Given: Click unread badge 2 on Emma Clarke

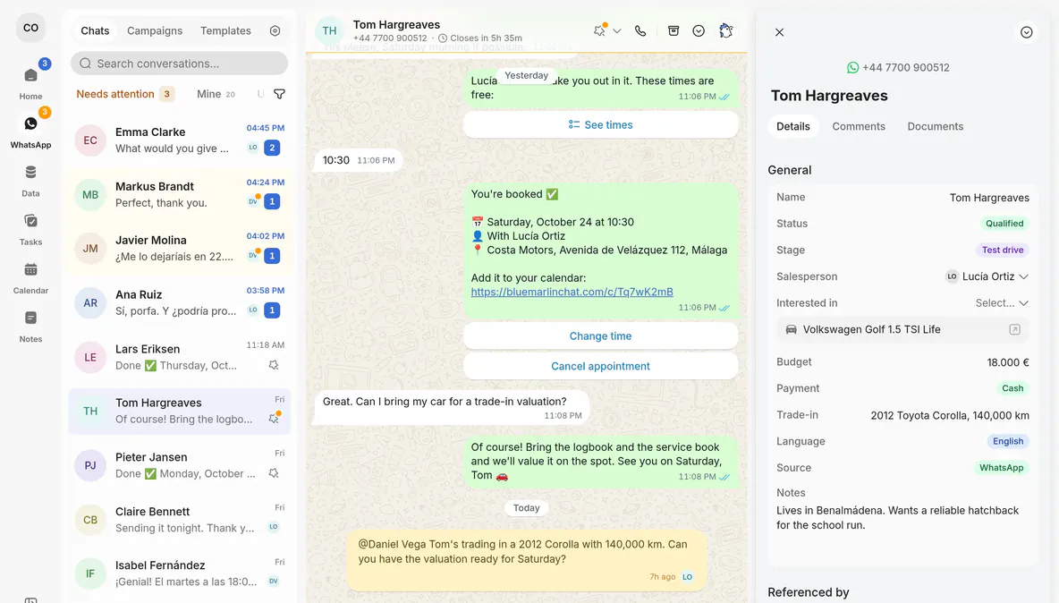Looking at the screenshot, I should [272, 148].
